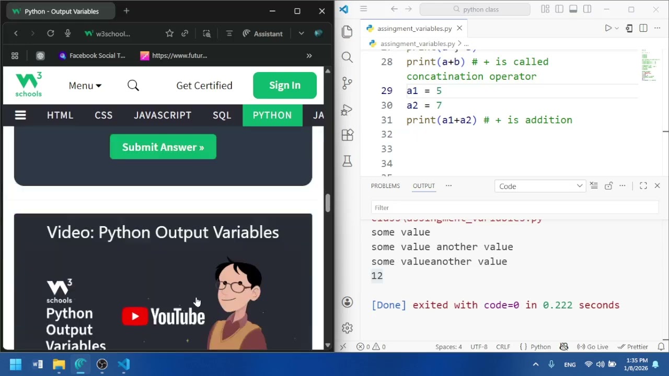
Task: Maximize the output panel size
Action: 643,186
